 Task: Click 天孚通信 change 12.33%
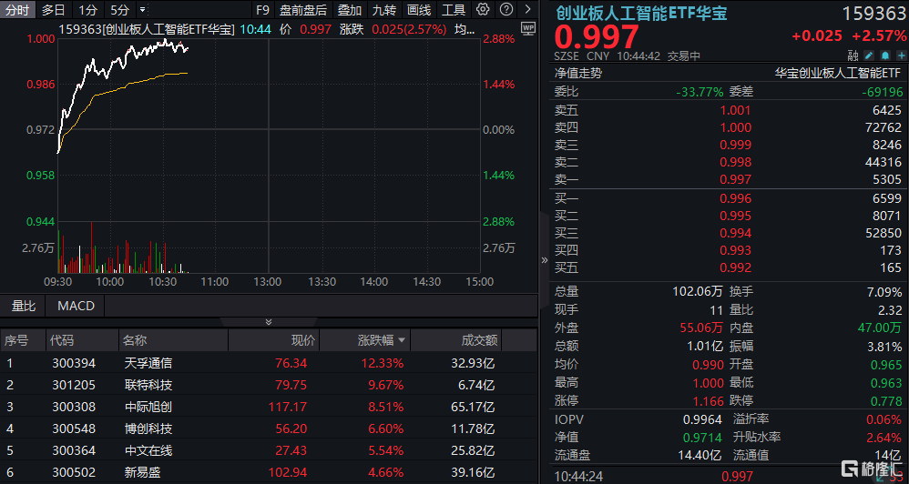[x=381, y=364]
